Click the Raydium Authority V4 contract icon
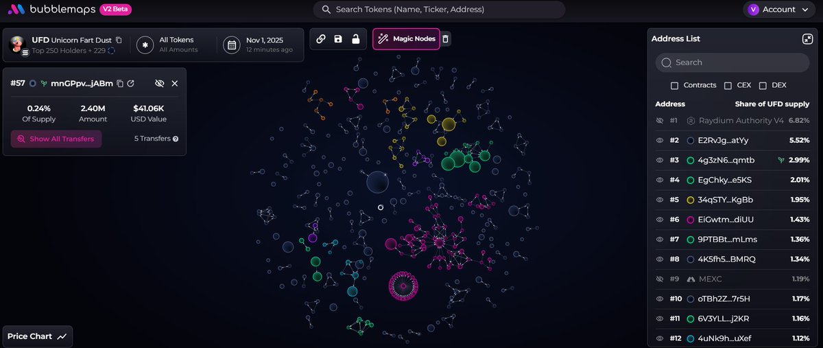This screenshot has width=823, height=348. tap(691, 120)
